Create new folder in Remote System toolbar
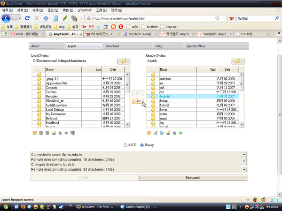 pos(149,133)
